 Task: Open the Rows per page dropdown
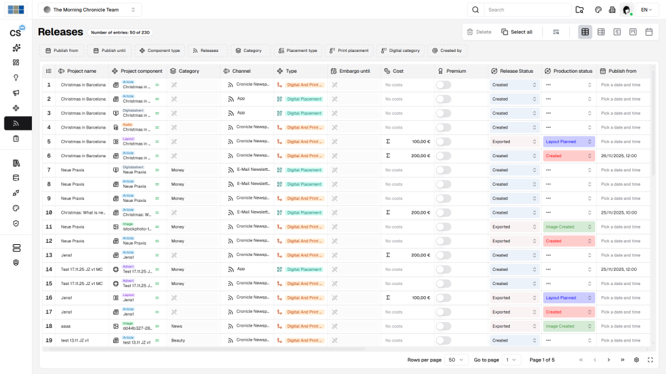pos(457,360)
